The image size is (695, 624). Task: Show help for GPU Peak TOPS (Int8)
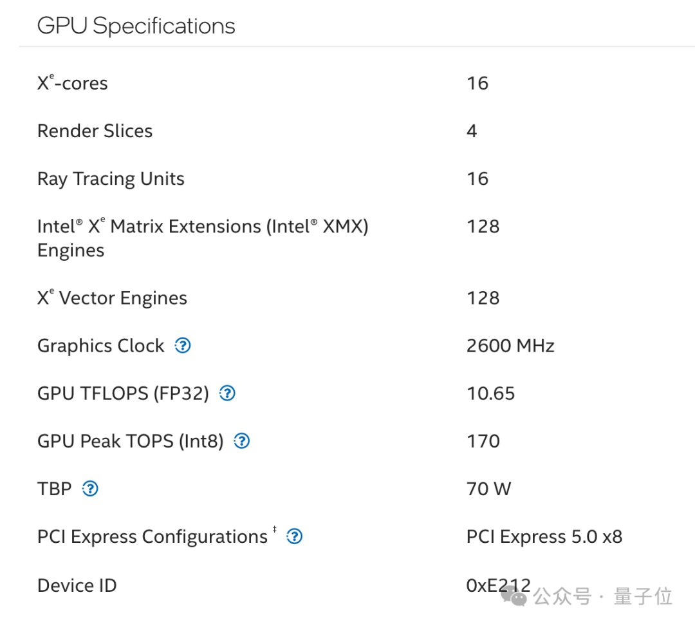click(x=241, y=441)
